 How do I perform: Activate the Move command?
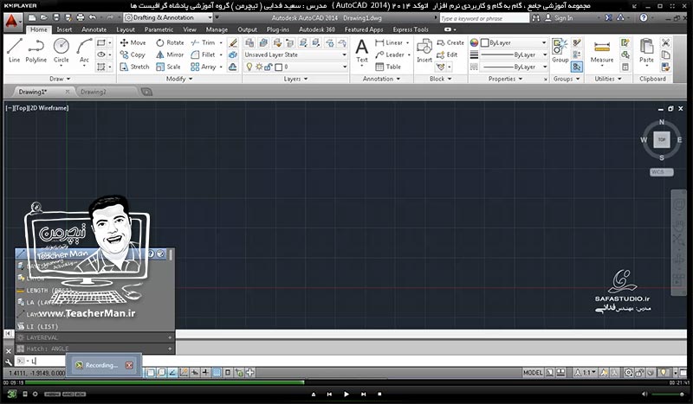133,42
